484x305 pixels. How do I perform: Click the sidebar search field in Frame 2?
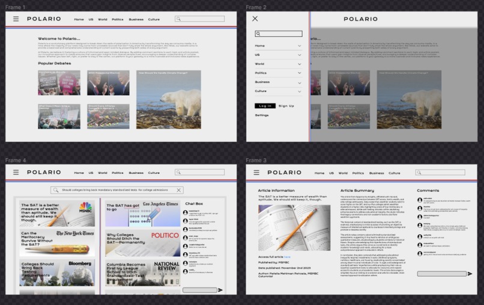[279, 34]
